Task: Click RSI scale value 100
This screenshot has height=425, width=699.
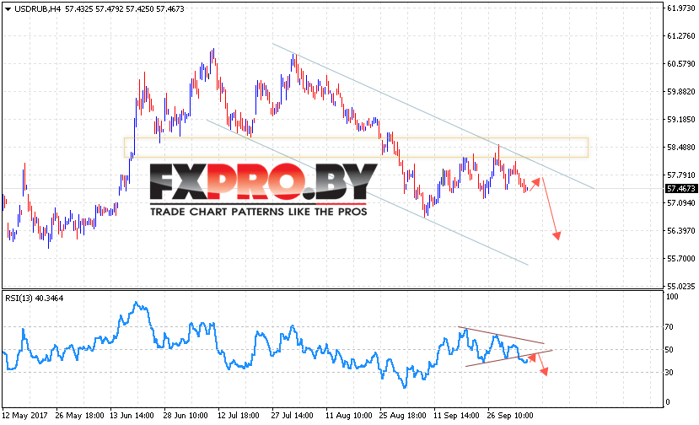Action: [671, 297]
